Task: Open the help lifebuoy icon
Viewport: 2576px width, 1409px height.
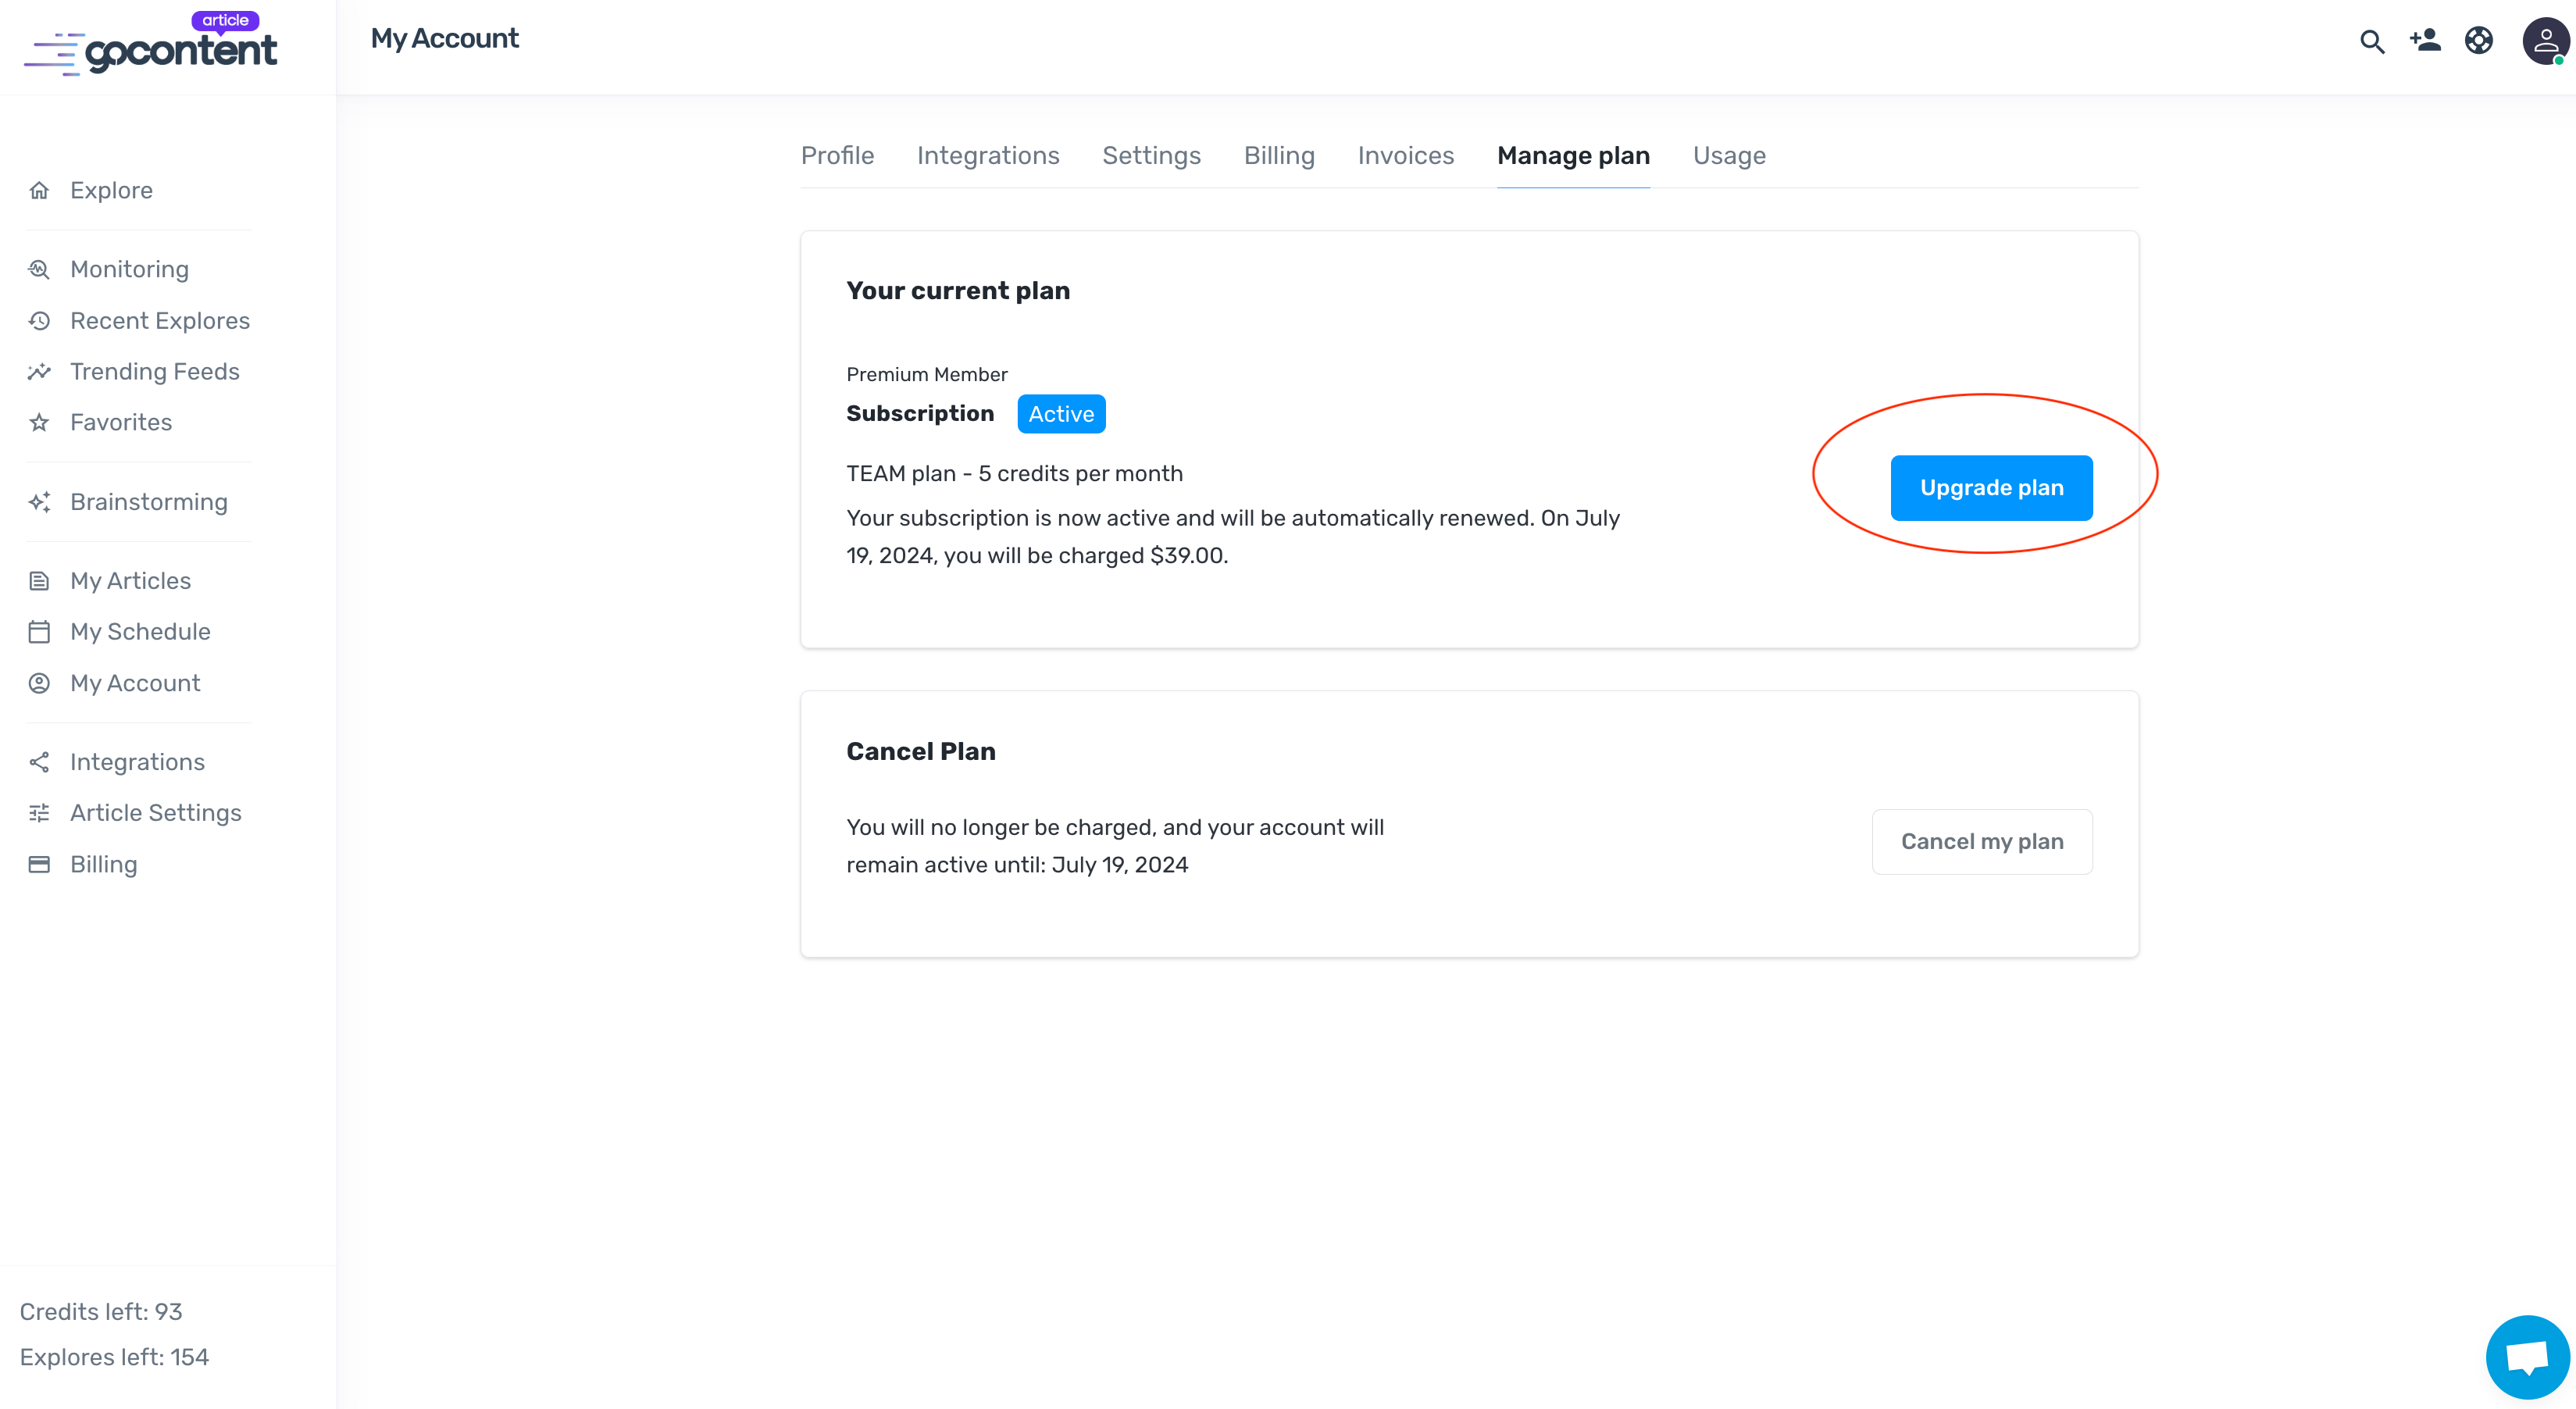Action: click(x=2479, y=40)
